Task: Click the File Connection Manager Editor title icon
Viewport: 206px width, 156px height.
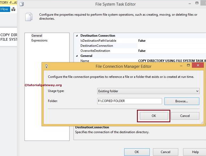Action: (47, 66)
